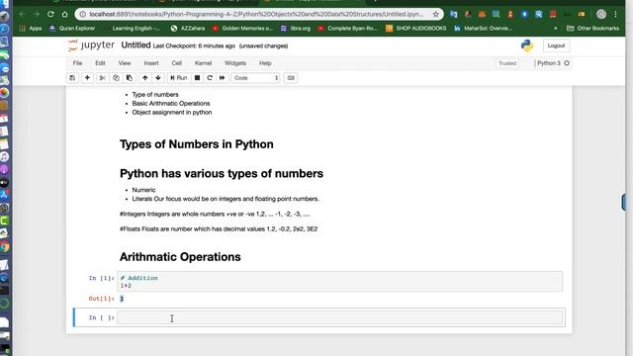
Task: Open Google Chrome from the macOS dock
Action: click(x=4, y=246)
